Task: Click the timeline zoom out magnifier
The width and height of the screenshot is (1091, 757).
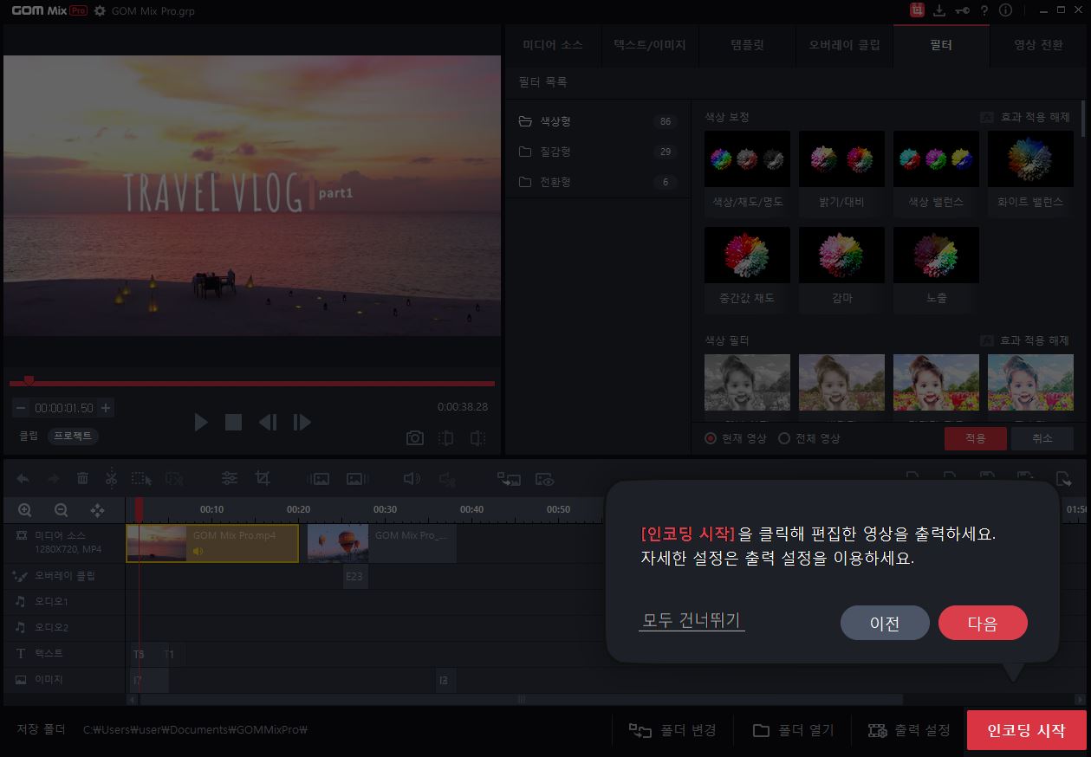Action: click(61, 510)
